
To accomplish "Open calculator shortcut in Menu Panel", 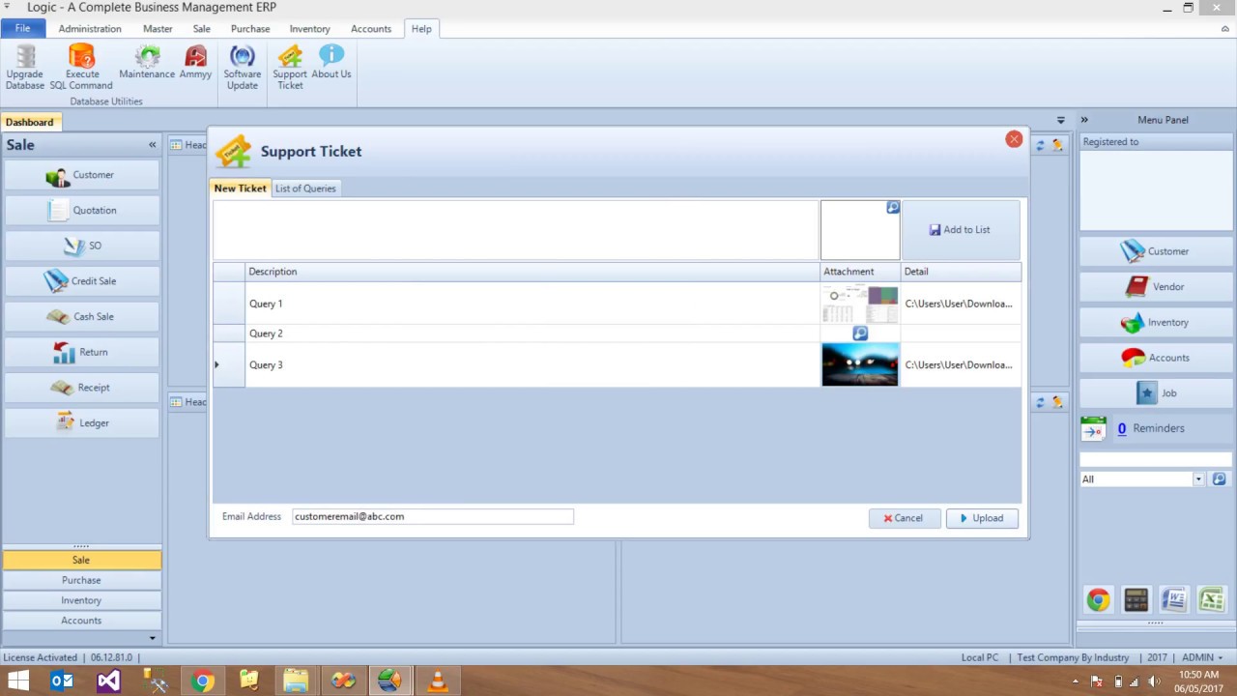I will click(1136, 600).
